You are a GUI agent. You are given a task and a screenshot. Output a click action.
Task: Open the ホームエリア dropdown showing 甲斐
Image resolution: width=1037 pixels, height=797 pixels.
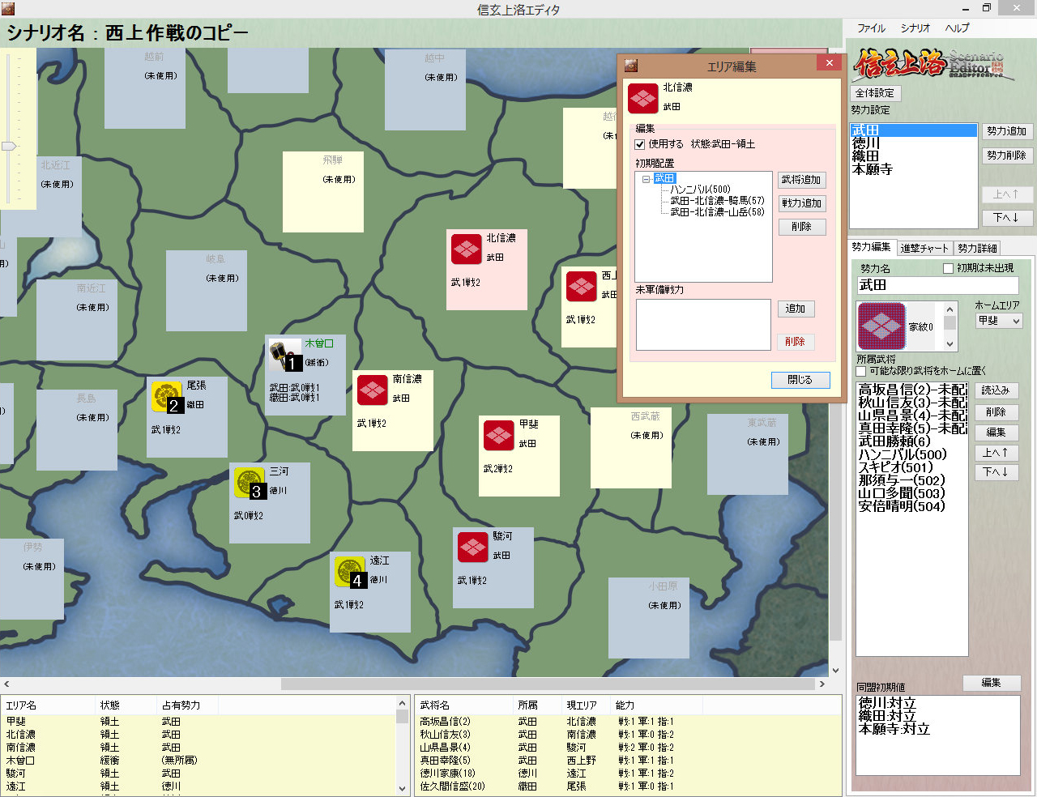[x=998, y=321]
